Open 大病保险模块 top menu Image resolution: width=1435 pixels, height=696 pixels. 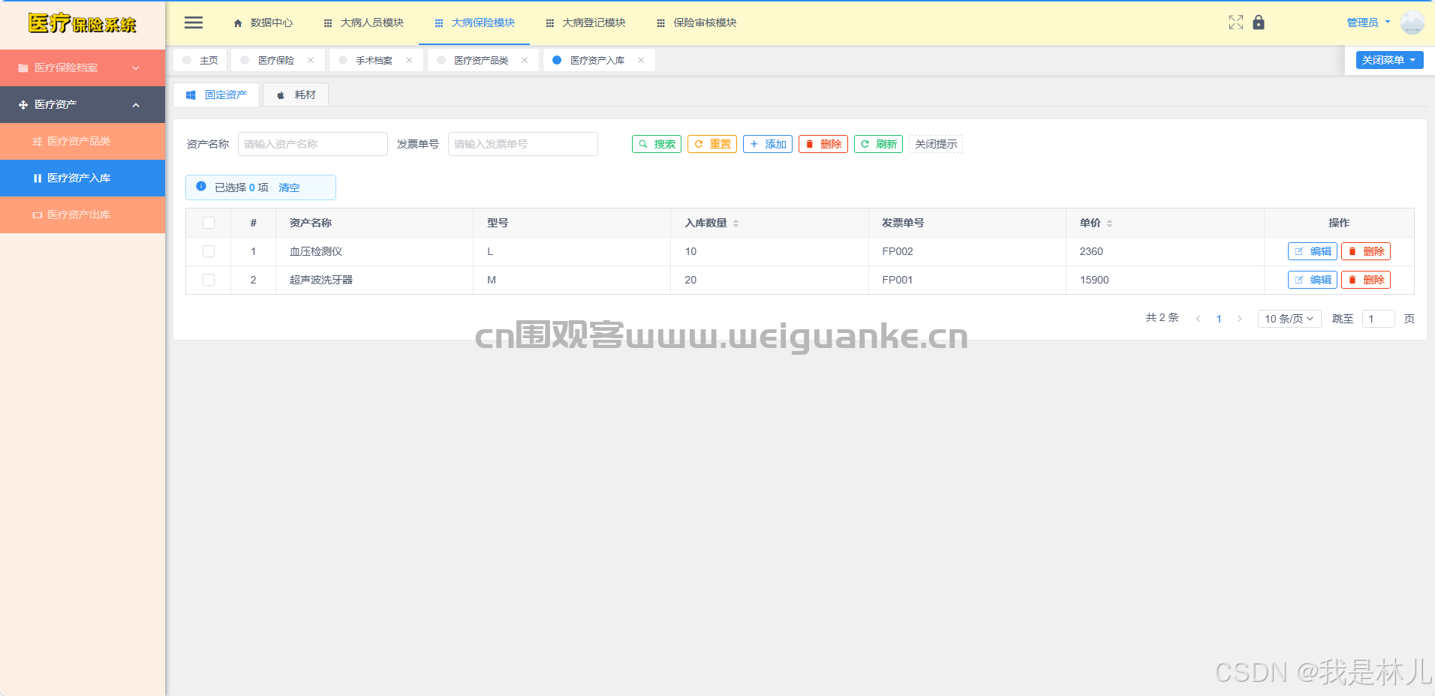475,22
